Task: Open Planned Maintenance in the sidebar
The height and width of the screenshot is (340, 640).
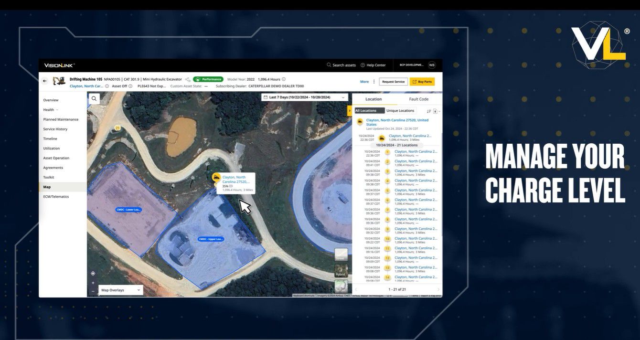Action: pyautogui.click(x=61, y=119)
